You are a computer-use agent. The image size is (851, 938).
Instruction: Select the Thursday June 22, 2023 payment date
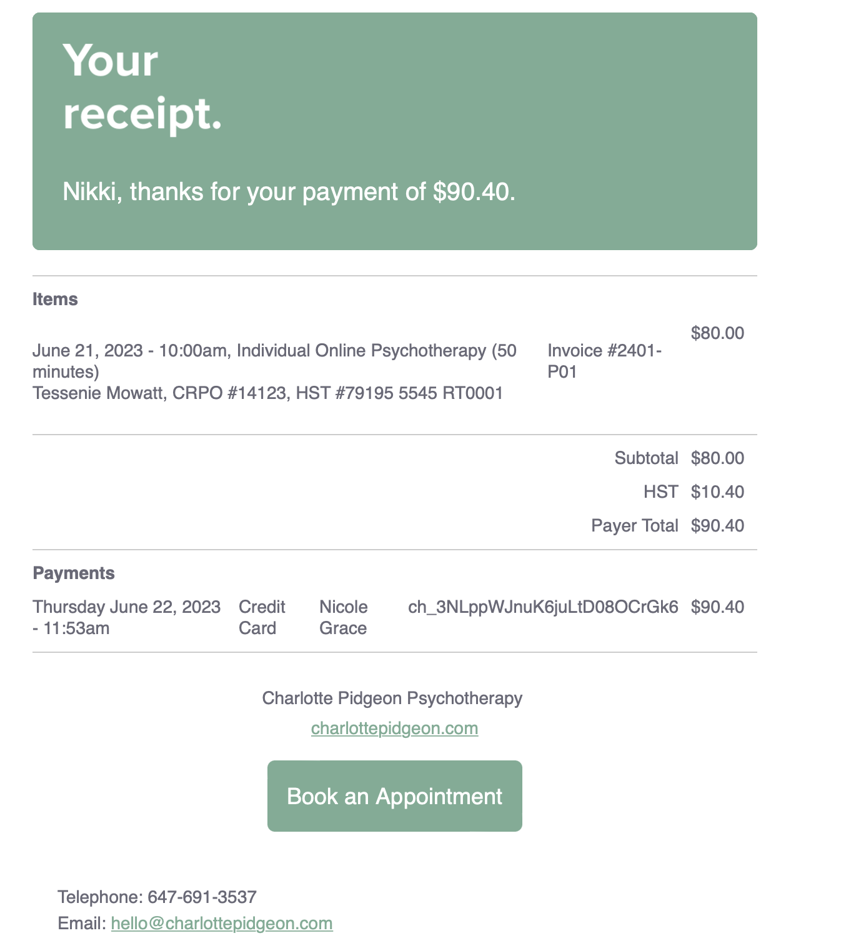[126, 617]
